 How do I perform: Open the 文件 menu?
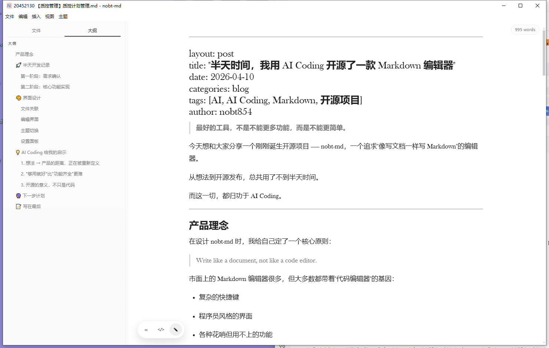click(10, 17)
